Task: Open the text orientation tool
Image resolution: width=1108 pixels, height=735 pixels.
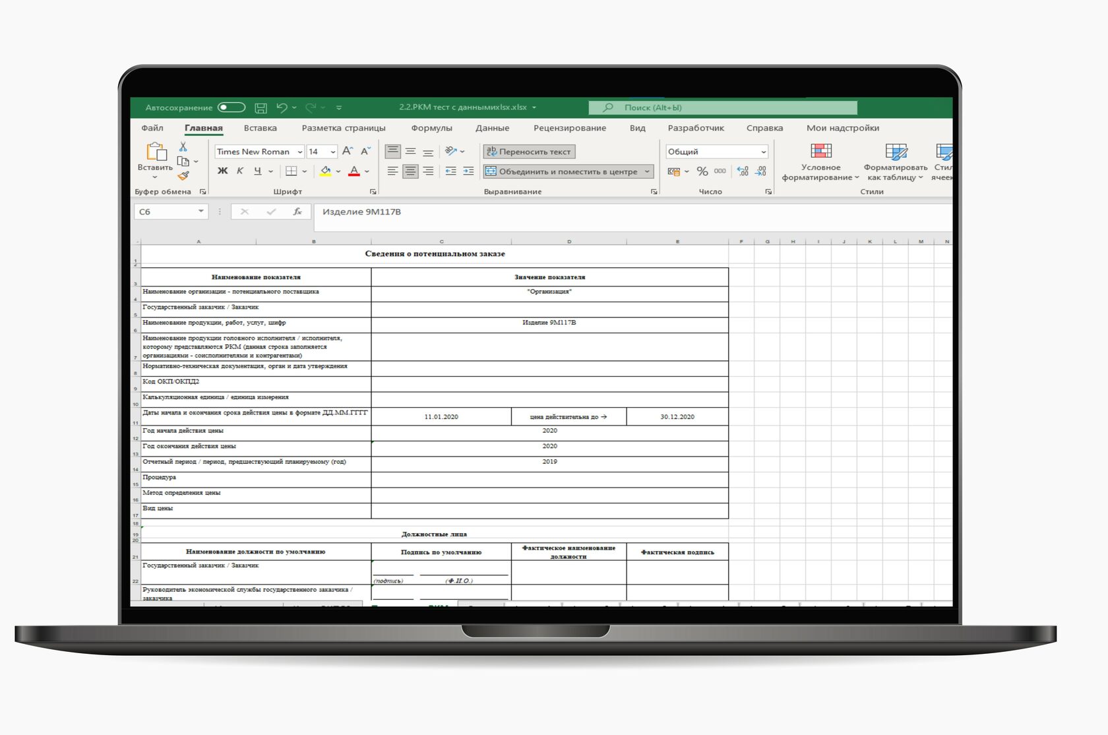Action: click(x=451, y=151)
